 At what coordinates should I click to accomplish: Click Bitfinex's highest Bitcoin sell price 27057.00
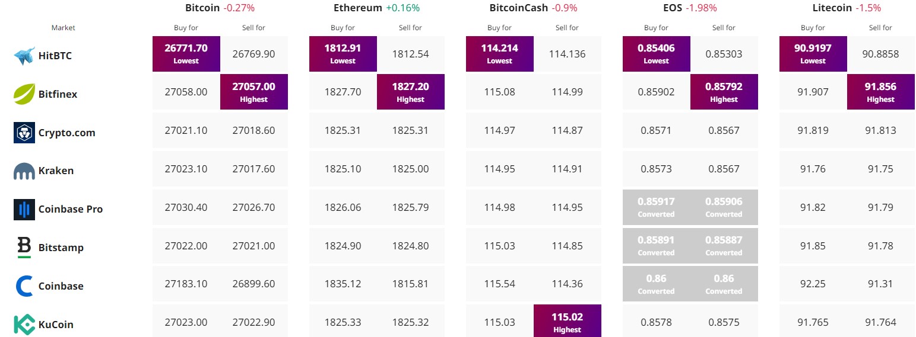(254, 92)
